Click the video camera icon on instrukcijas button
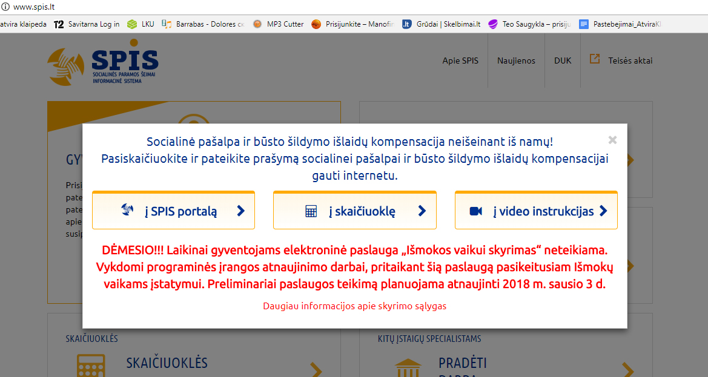This screenshot has height=377, width=708. click(x=475, y=211)
